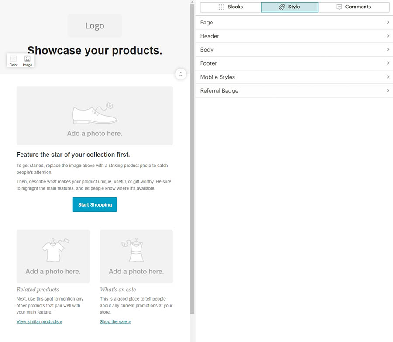Click the Start Shopping button
Viewport: 393px width, 342px height.
95,204
